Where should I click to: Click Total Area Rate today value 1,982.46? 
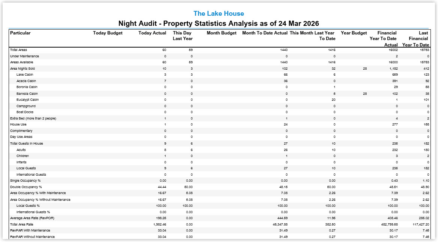point(160,224)
